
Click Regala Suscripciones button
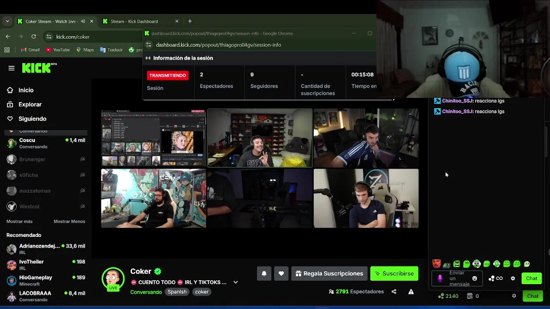click(x=329, y=273)
